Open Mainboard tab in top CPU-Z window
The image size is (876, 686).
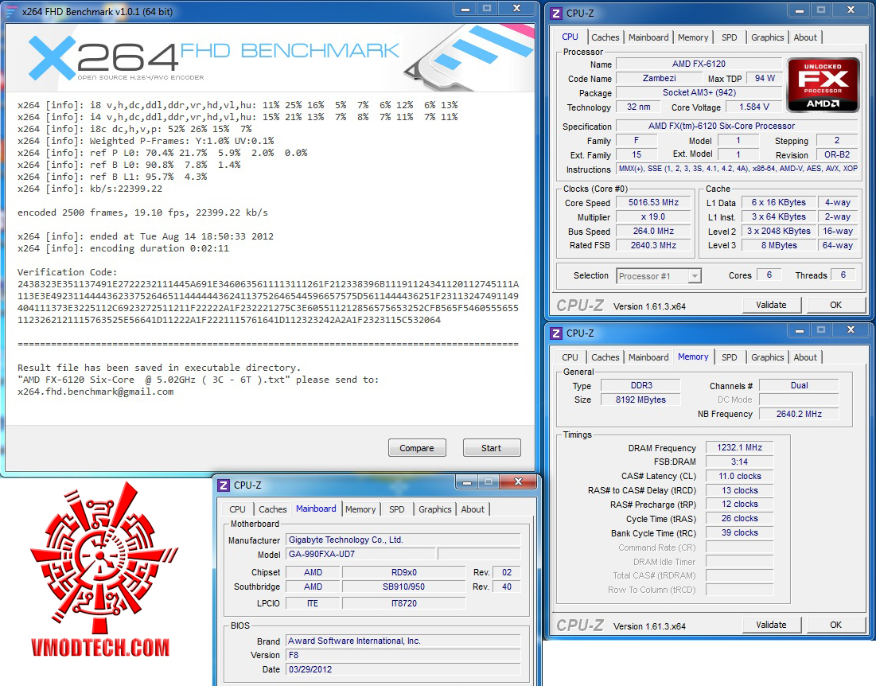coord(648,37)
